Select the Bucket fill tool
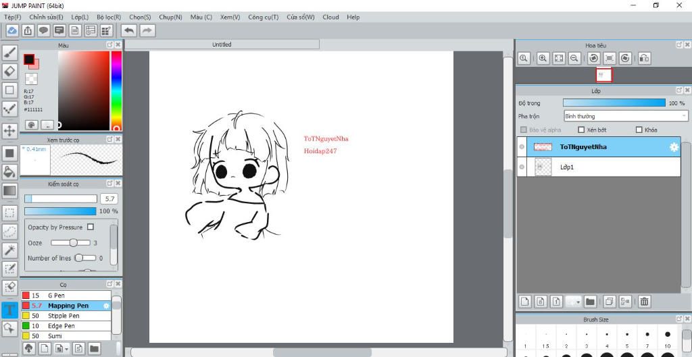 (9, 172)
